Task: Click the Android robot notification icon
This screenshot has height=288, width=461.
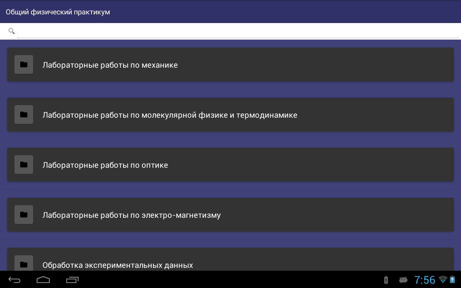Action: click(x=403, y=280)
